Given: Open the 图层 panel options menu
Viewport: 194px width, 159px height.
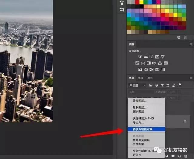Looking at the screenshot, I should pos(191,78).
